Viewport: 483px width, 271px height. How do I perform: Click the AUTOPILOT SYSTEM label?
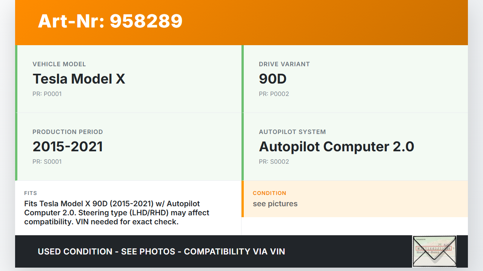(x=292, y=132)
